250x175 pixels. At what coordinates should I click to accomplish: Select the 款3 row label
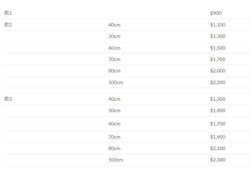point(8,99)
